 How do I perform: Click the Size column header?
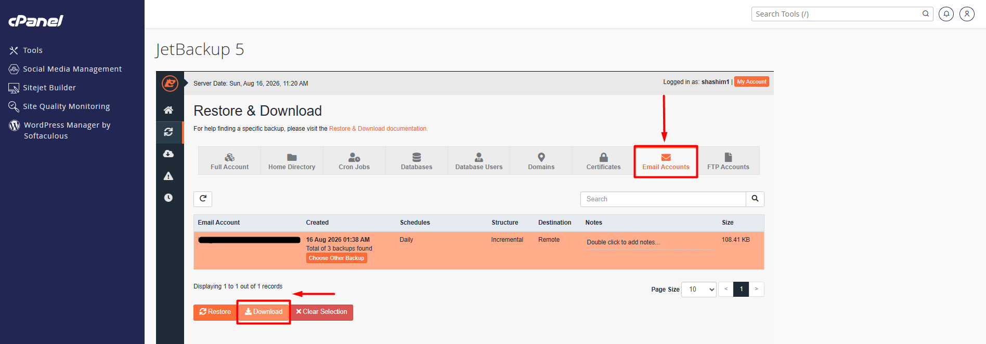(728, 223)
